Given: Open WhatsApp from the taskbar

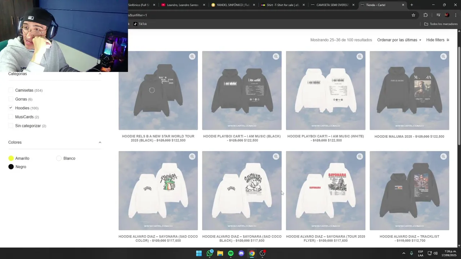Looking at the screenshot, I should (210, 253).
